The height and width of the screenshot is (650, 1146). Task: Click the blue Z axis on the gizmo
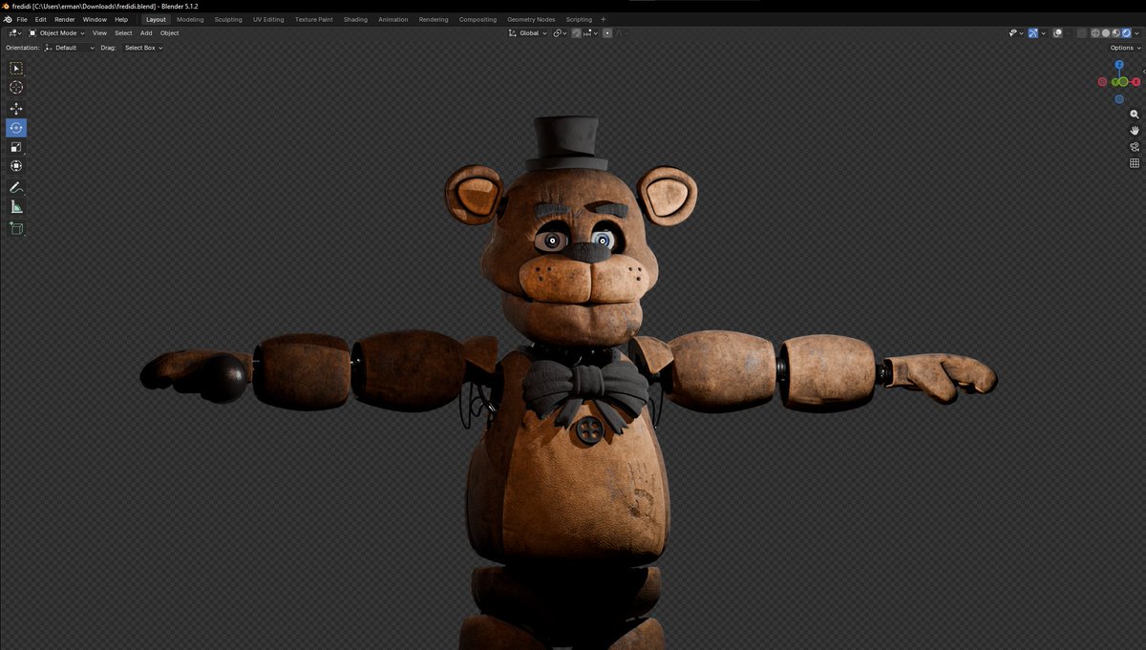[1119, 66]
